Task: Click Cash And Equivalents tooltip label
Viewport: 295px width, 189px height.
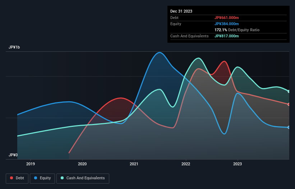Action: pos(189,36)
